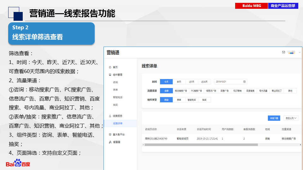This screenshot has width=303, height=170.
Task: Open 组件管理 in the sidebar
Action: click(117, 75)
